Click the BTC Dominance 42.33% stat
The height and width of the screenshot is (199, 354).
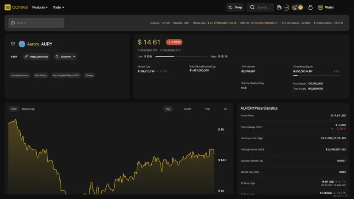click(x=296, y=23)
